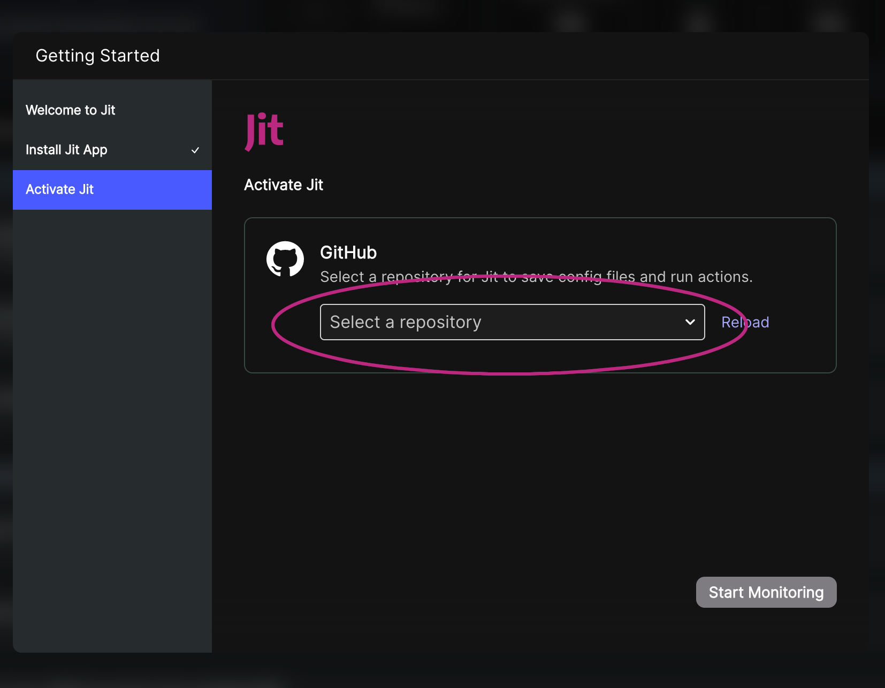Click the Getting Started title
The height and width of the screenshot is (688, 885).
tap(98, 56)
